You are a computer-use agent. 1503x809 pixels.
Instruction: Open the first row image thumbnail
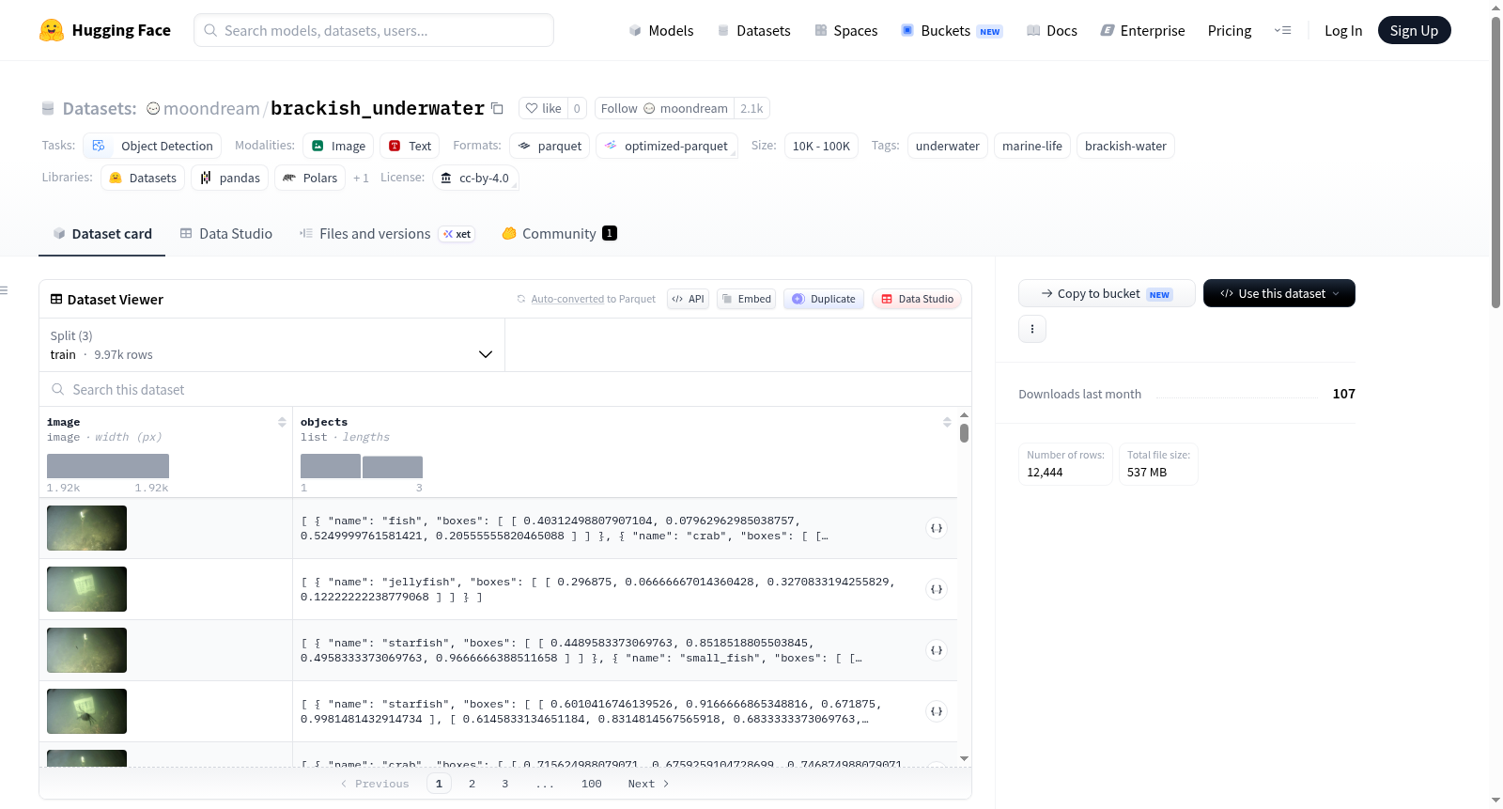coord(86,528)
